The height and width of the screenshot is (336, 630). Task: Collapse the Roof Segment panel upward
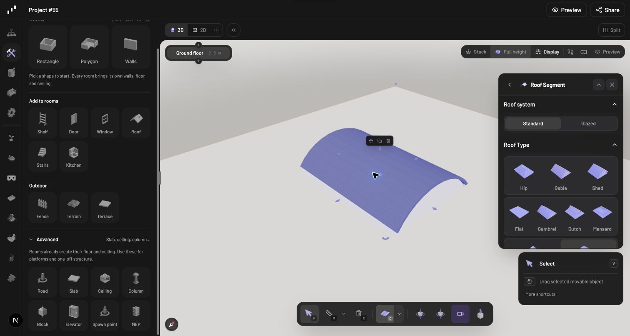pyautogui.click(x=598, y=85)
